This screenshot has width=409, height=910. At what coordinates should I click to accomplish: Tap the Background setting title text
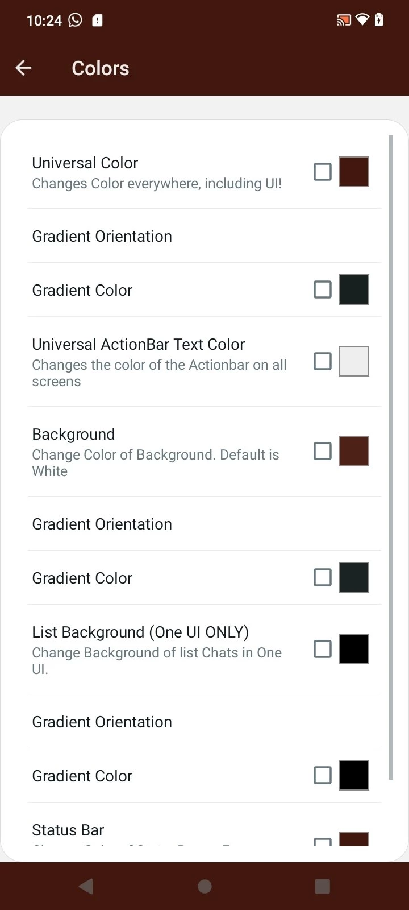73,434
